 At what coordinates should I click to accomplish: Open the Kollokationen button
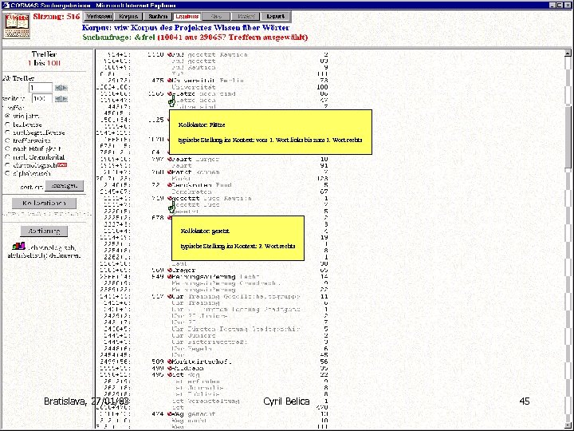coord(44,203)
